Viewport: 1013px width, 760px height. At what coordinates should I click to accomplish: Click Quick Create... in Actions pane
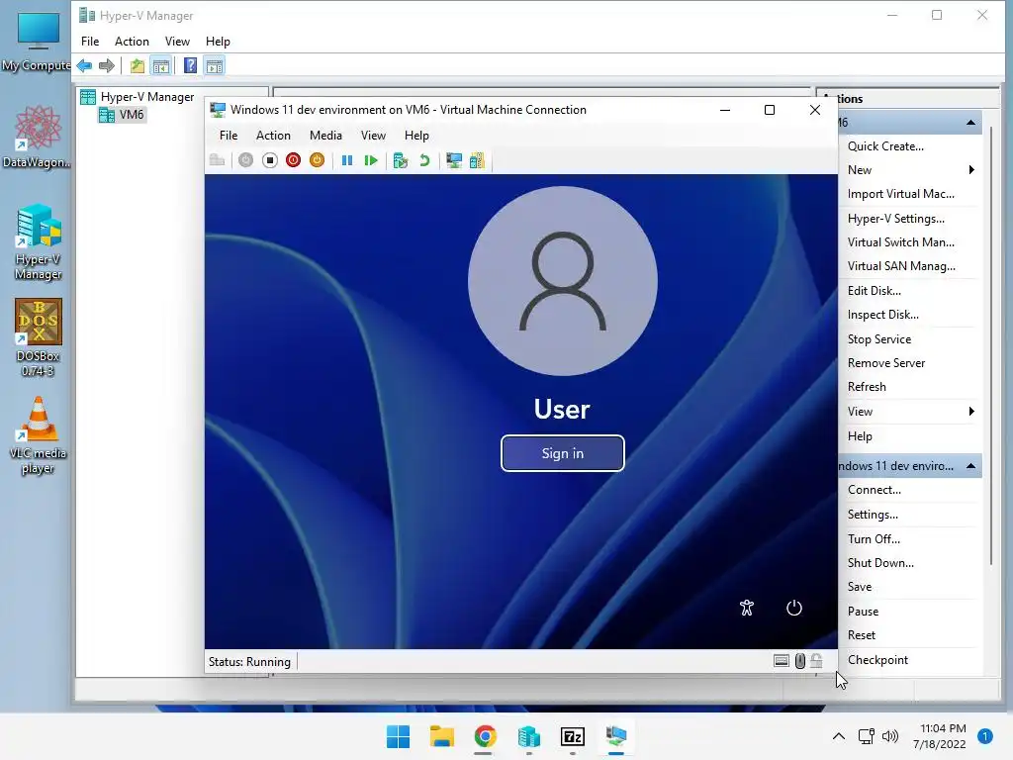pos(885,146)
